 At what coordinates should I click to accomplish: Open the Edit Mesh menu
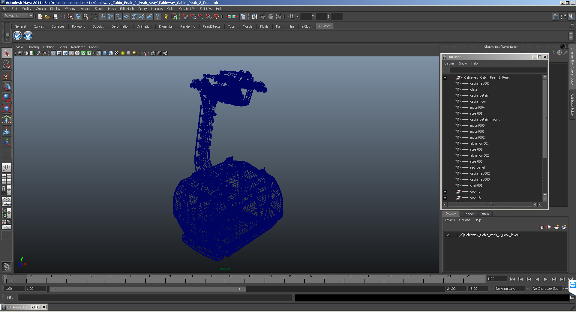[x=127, y=9]
